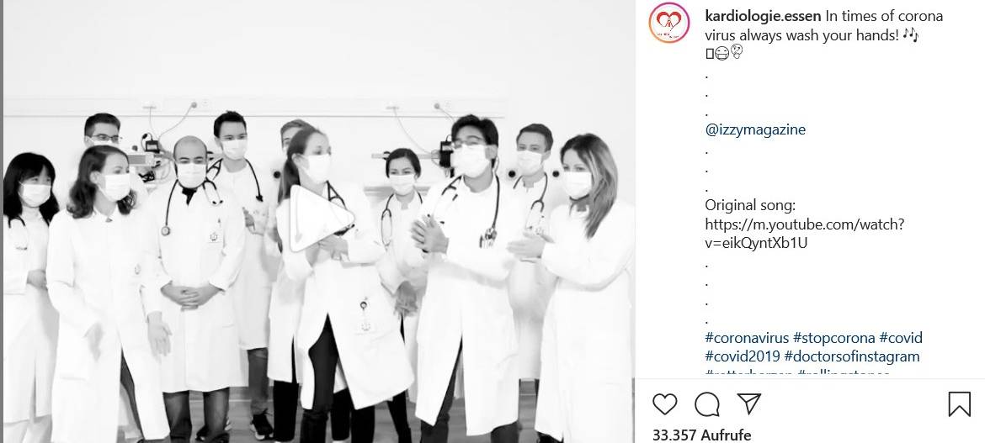Open the #covid hashtag

pyautogui.click(x=901, y=338)
